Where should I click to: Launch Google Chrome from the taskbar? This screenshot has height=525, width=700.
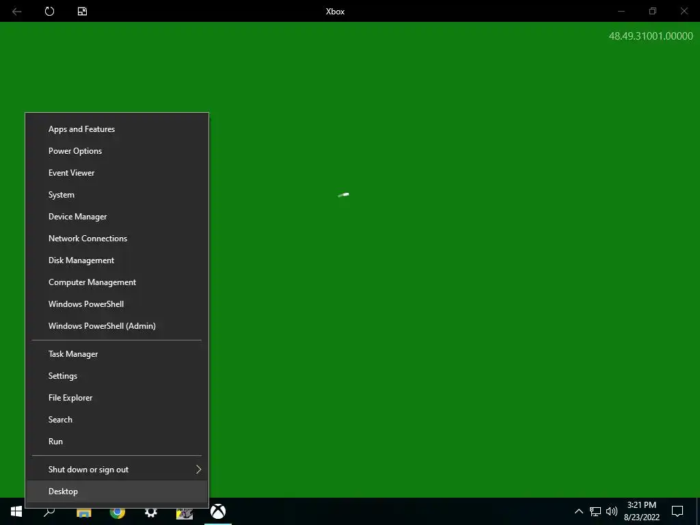[x=118, y=512]
